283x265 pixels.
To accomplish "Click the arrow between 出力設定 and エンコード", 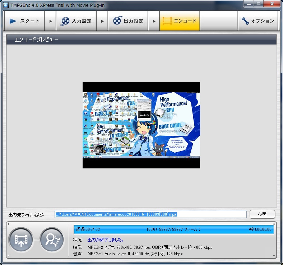I will (154, 21).
